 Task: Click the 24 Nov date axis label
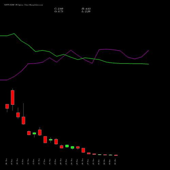[x=71, y=161]
